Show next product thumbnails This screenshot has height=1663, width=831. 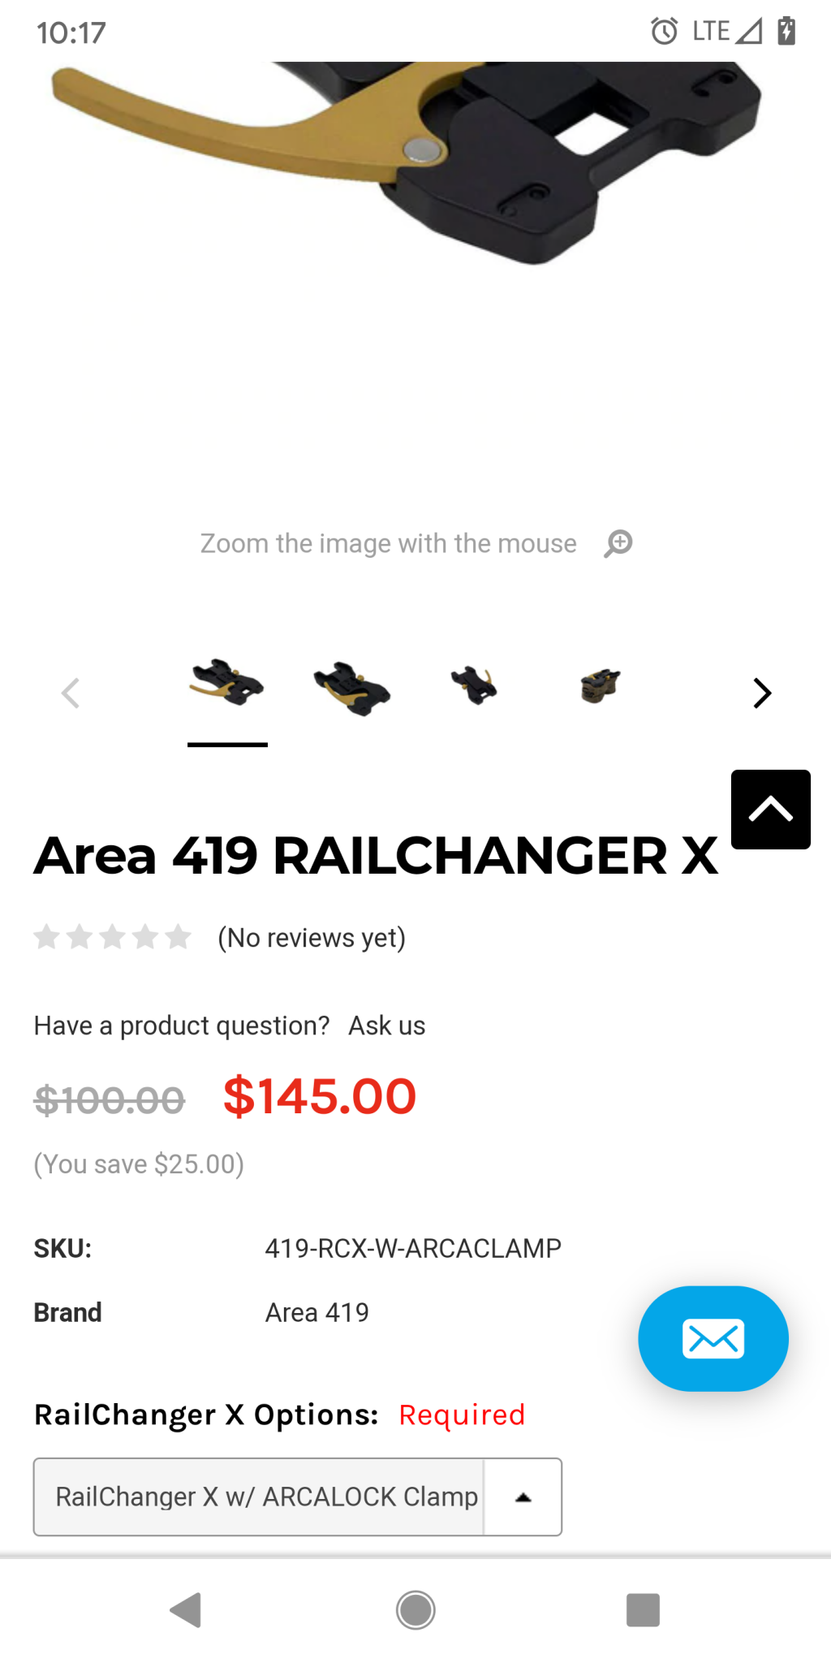pyautogui.click(x=761, y=693)
